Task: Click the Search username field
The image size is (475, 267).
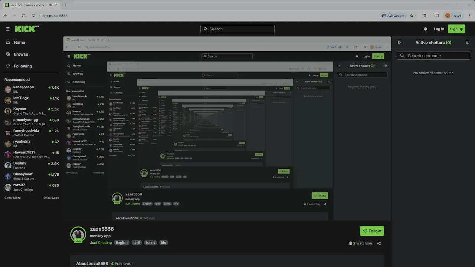Action: pos(433,56)
